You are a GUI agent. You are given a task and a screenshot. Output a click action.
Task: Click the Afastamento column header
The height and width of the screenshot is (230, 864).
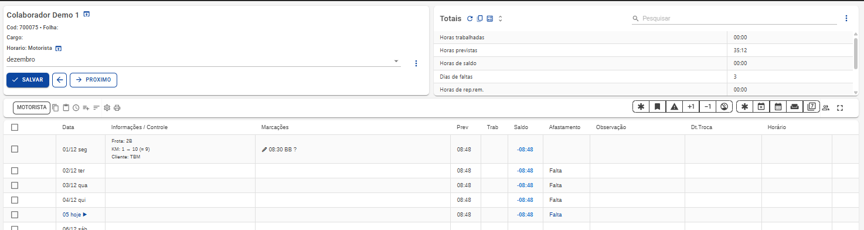[x=564, y=127]
